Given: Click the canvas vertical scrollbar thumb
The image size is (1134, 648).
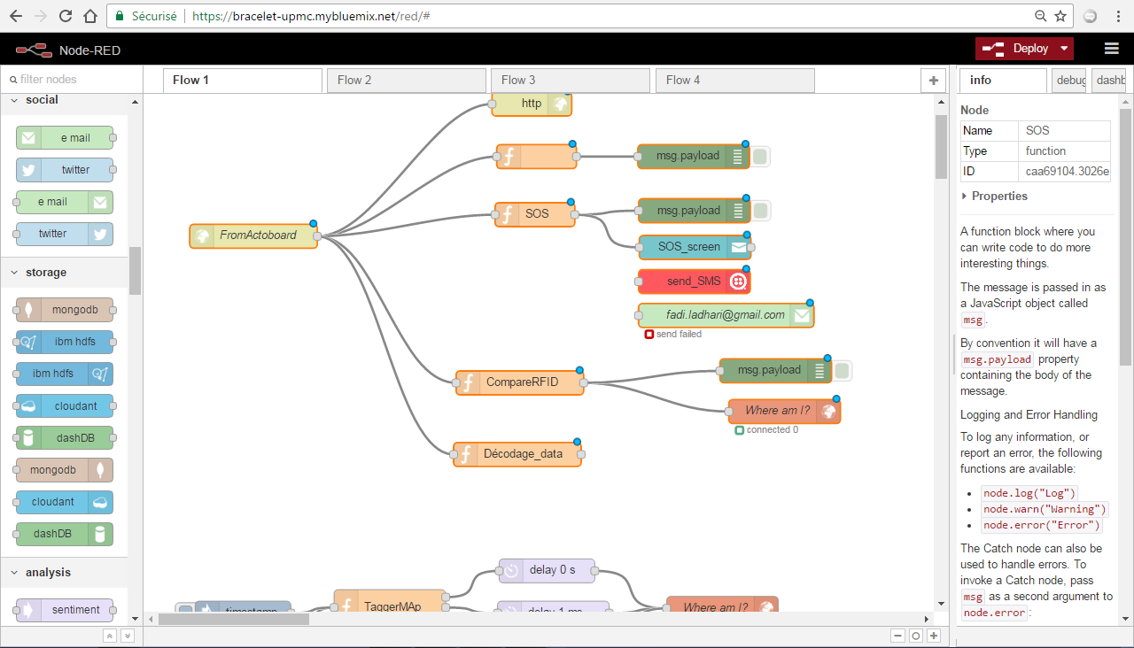Looking at the screenshot, I should (x=941, y=146).
